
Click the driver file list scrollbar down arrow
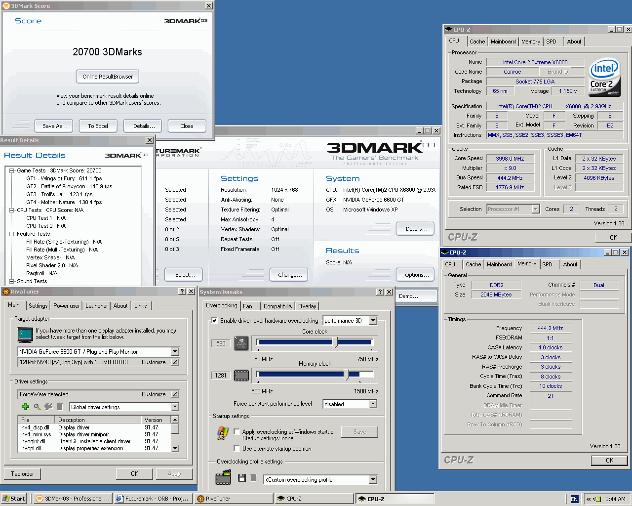(175, 448)
